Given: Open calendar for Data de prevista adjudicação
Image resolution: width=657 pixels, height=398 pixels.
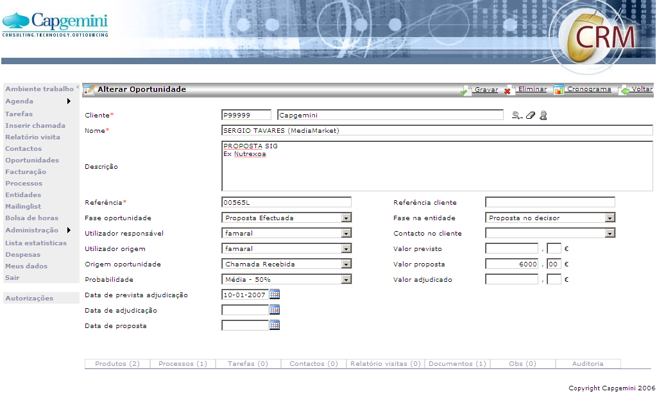Looking at the screenshot, I should click(275, 295).
